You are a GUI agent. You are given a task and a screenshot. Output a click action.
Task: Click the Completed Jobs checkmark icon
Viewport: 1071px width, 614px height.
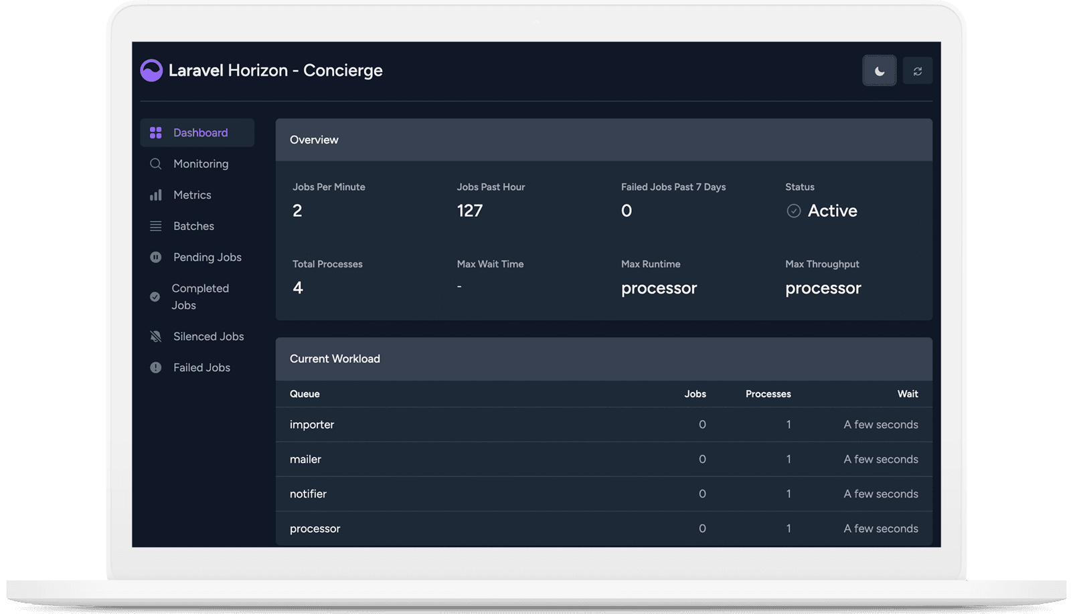click(x=155, y=296)
